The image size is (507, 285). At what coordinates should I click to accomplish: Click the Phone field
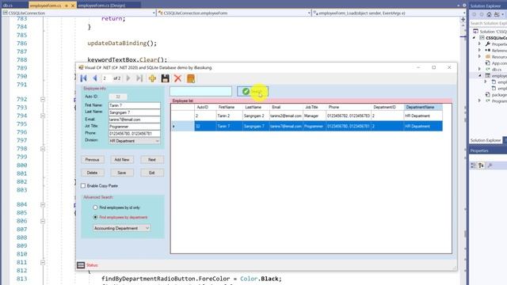click(x=135, y=134)
